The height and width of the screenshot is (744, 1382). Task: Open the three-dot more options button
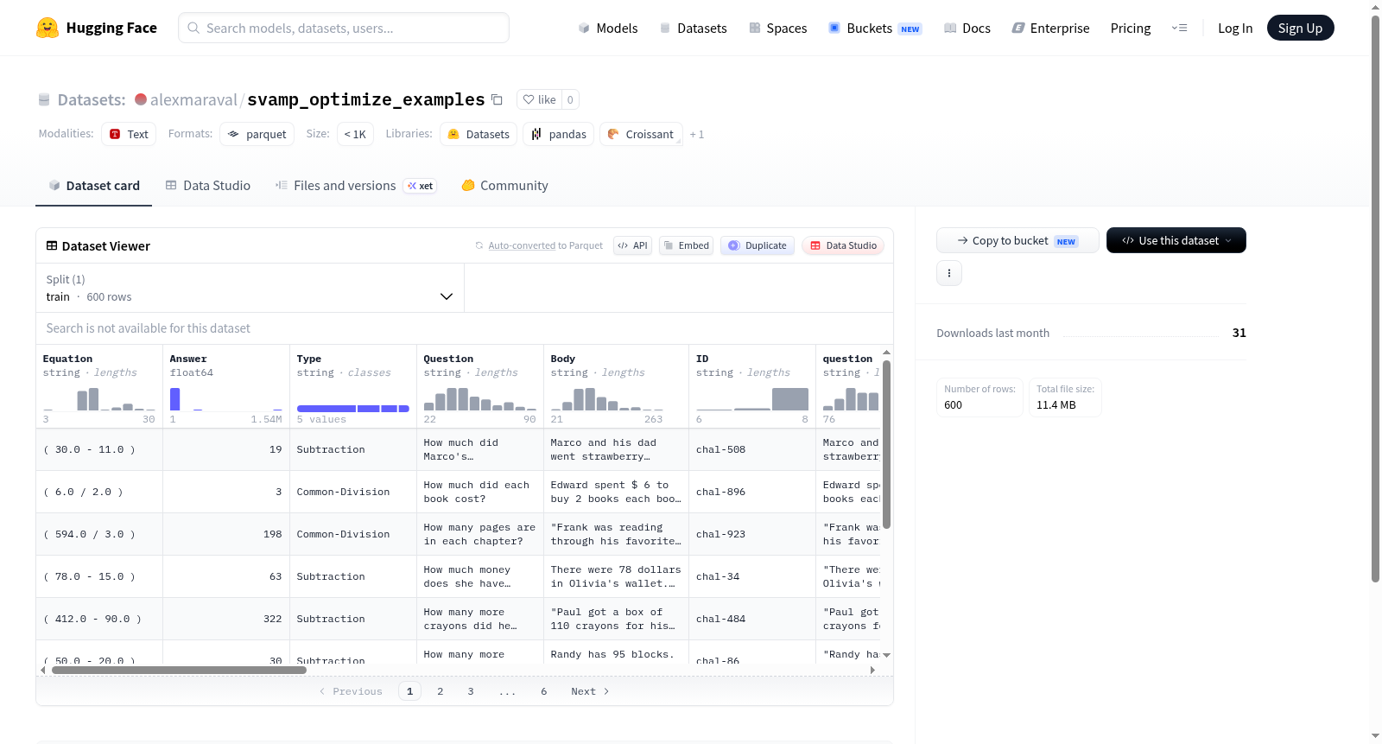pyautogui.click(x=949, y=273)
